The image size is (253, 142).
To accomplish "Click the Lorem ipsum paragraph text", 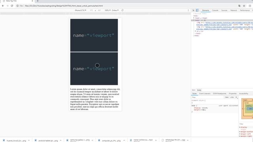I will pyautogui.click(x=95, y=99).
